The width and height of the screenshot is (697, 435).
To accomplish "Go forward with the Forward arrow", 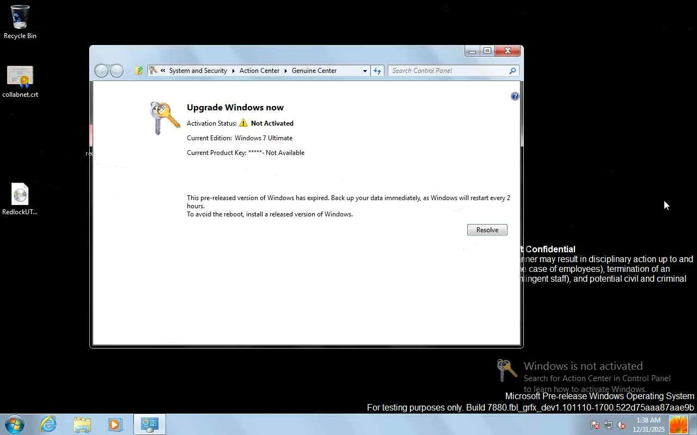I will pyautogui.click(x=117, y=71).
